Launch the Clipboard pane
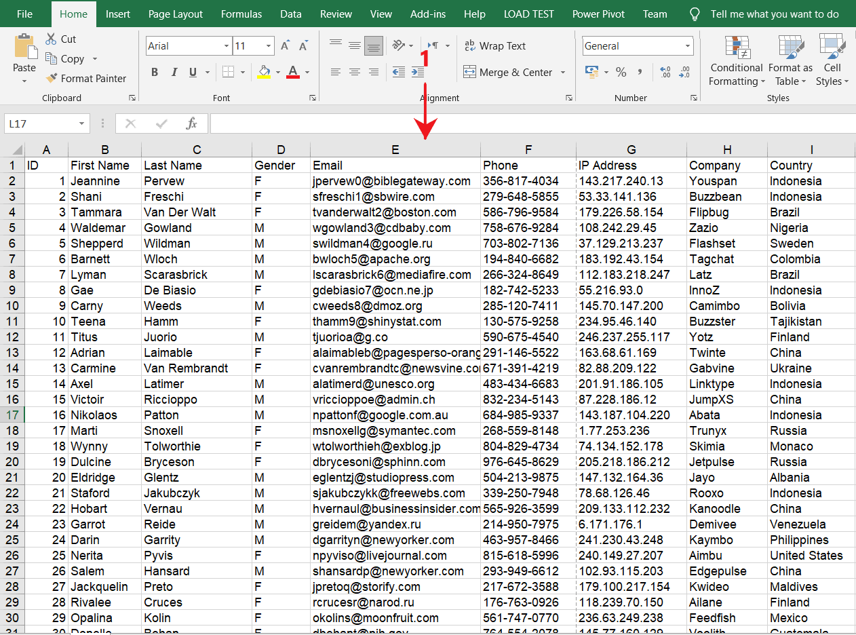Screen dimensions: 856x635 click(132, 98)
